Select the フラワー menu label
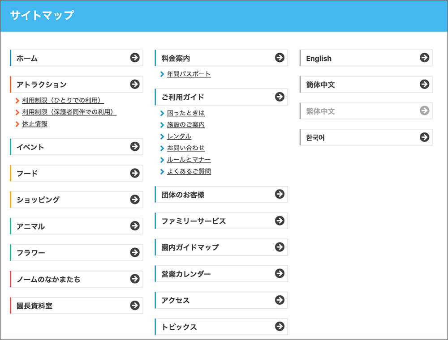 tap(31, 253)
